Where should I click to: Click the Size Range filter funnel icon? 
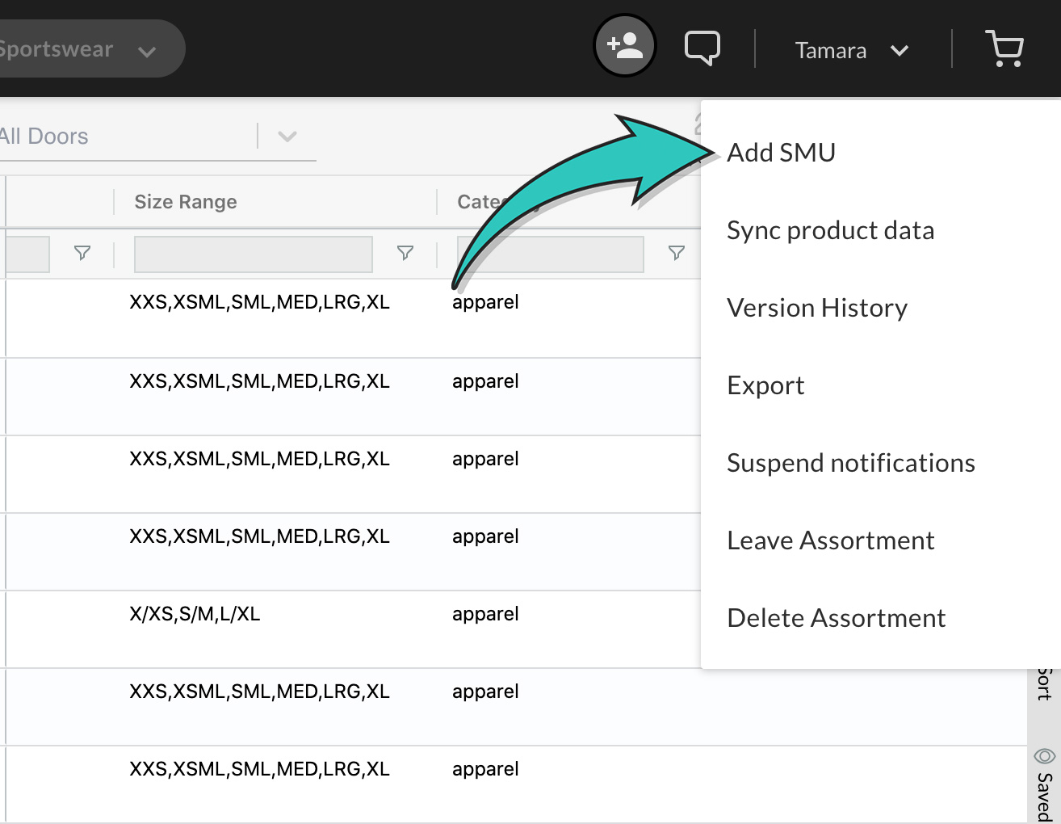tap(405, 254)
